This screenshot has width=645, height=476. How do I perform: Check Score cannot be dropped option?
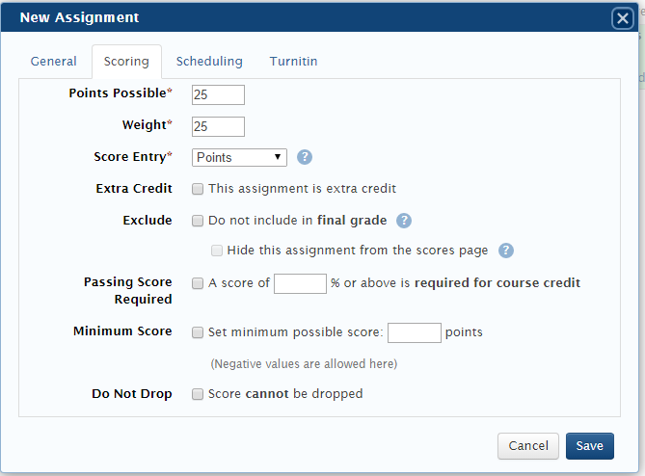(x=198, y=394)
